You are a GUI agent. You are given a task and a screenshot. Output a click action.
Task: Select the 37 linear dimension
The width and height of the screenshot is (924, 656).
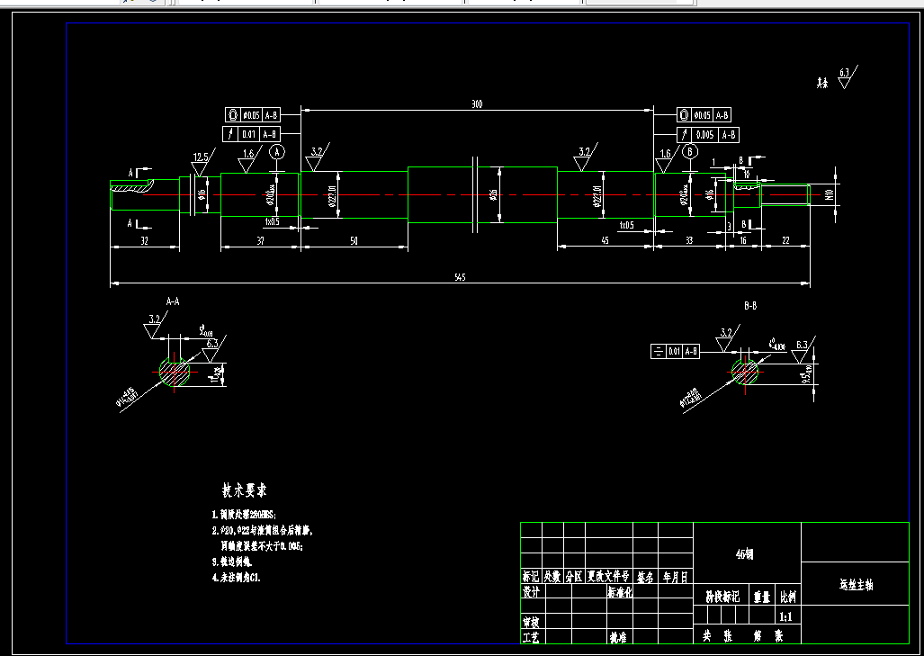pyautogui.click(x=260, y=240)
